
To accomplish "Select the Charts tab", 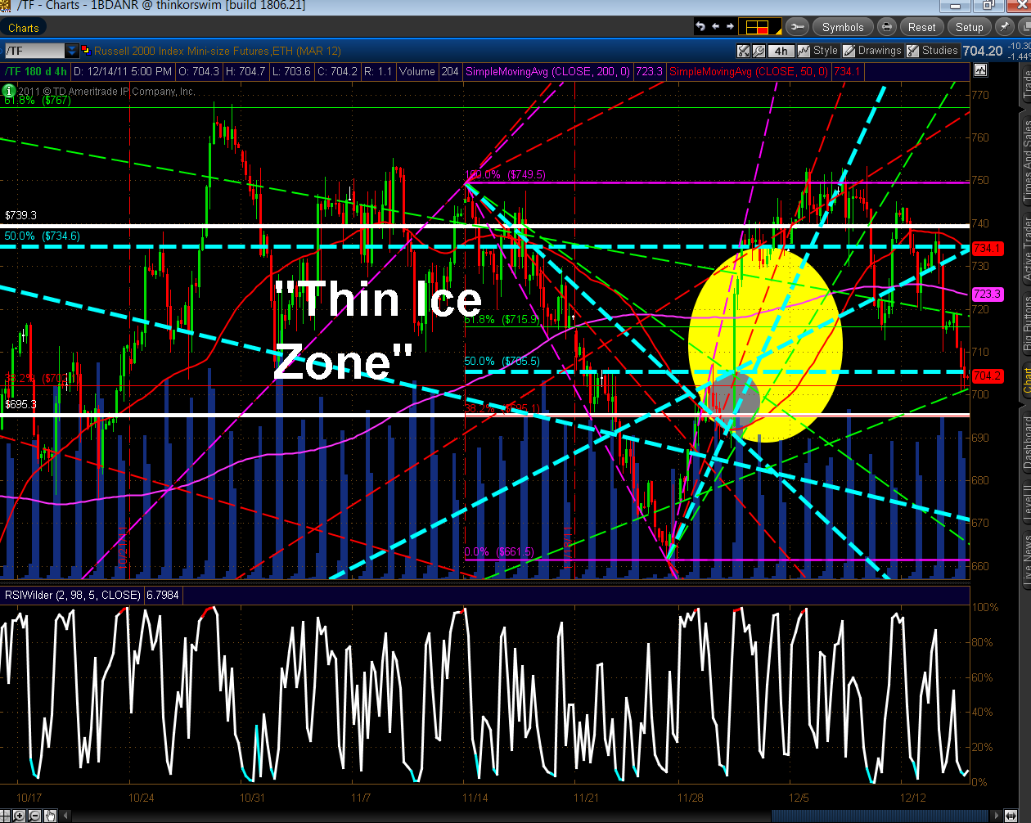I will tap(24, 28).
